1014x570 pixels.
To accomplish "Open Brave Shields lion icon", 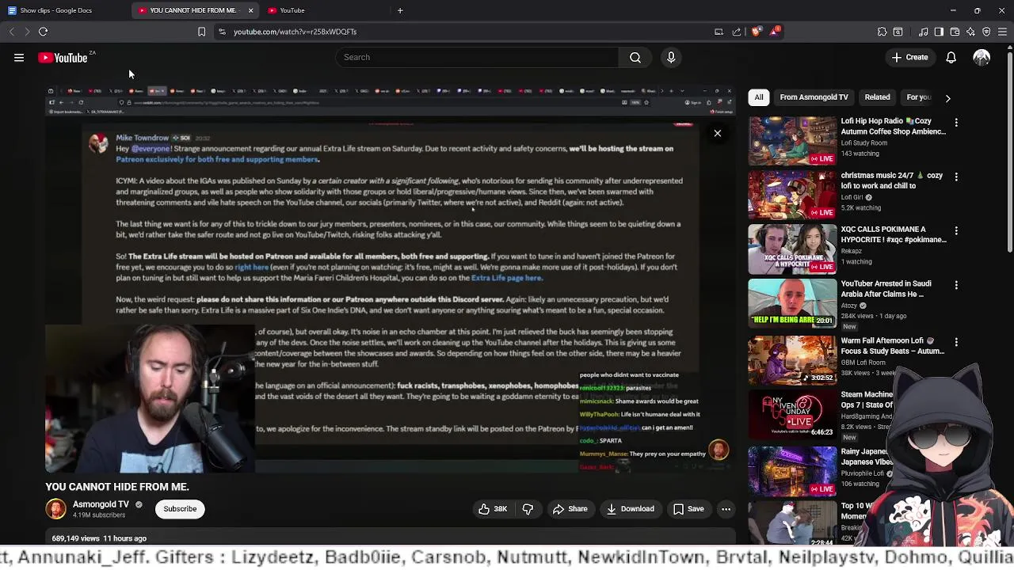I will tap(756, 32).
